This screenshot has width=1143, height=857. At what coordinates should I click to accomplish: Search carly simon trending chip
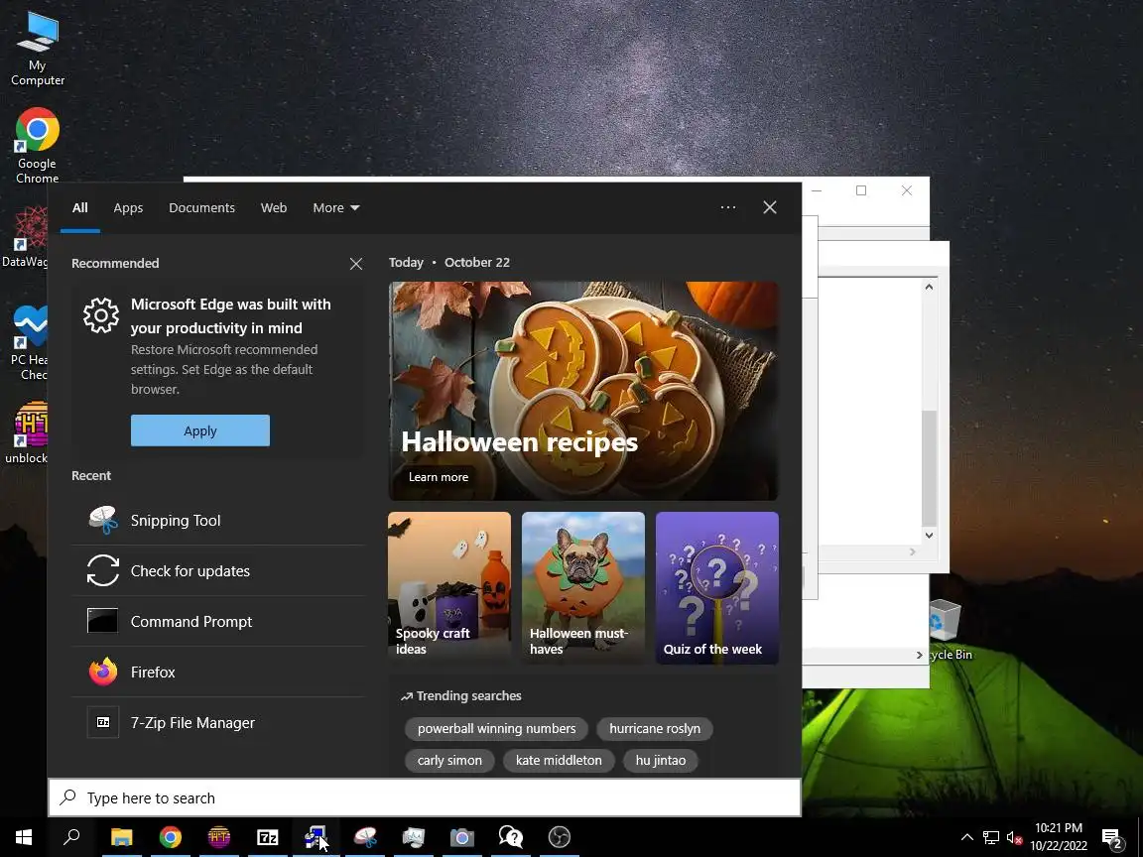449,761
